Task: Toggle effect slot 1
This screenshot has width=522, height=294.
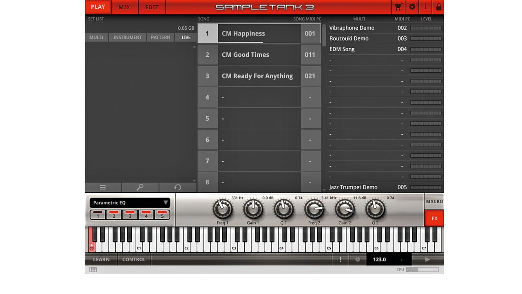Action: tap(97, 214)
